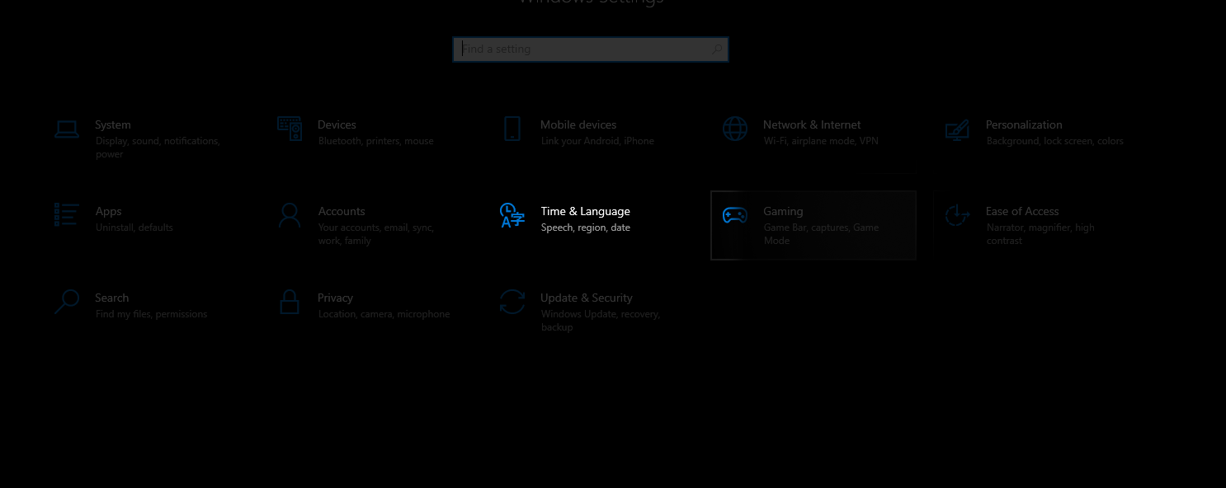The width and height of the screenshot is (1226, 488).
Task: Click the Ease of Access dial icon
Action: coord(957,215)
